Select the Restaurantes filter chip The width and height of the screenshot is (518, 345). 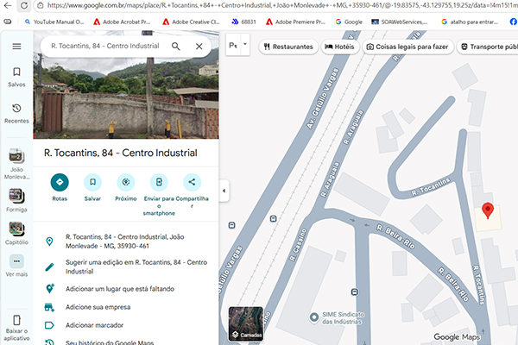pyautogui.click(x=288, y=46)
